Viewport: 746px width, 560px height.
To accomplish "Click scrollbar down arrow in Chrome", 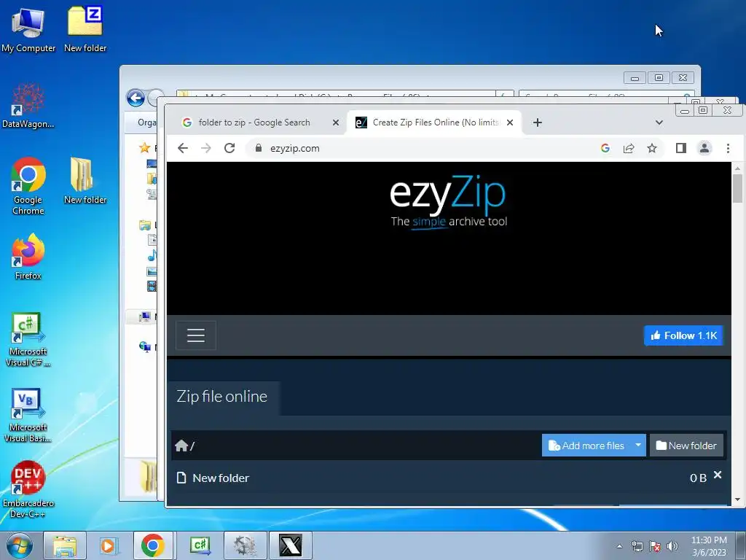I will (x=737, y=499).
